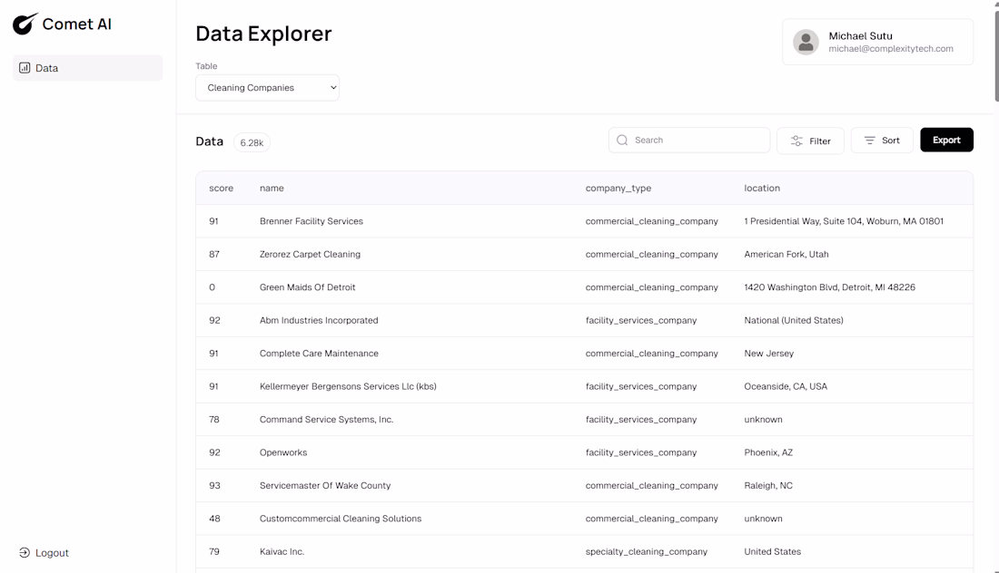Click the Sort lines icon

coord(869,141)
